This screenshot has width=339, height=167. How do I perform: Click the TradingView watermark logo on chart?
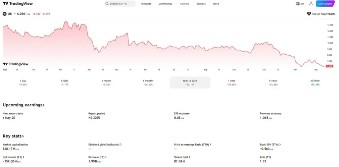pyautogui.click(x=16, y=64)
